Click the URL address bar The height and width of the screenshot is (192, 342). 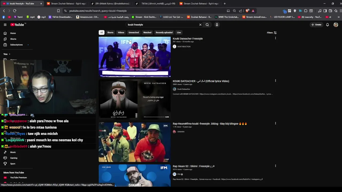click(144, 11)
